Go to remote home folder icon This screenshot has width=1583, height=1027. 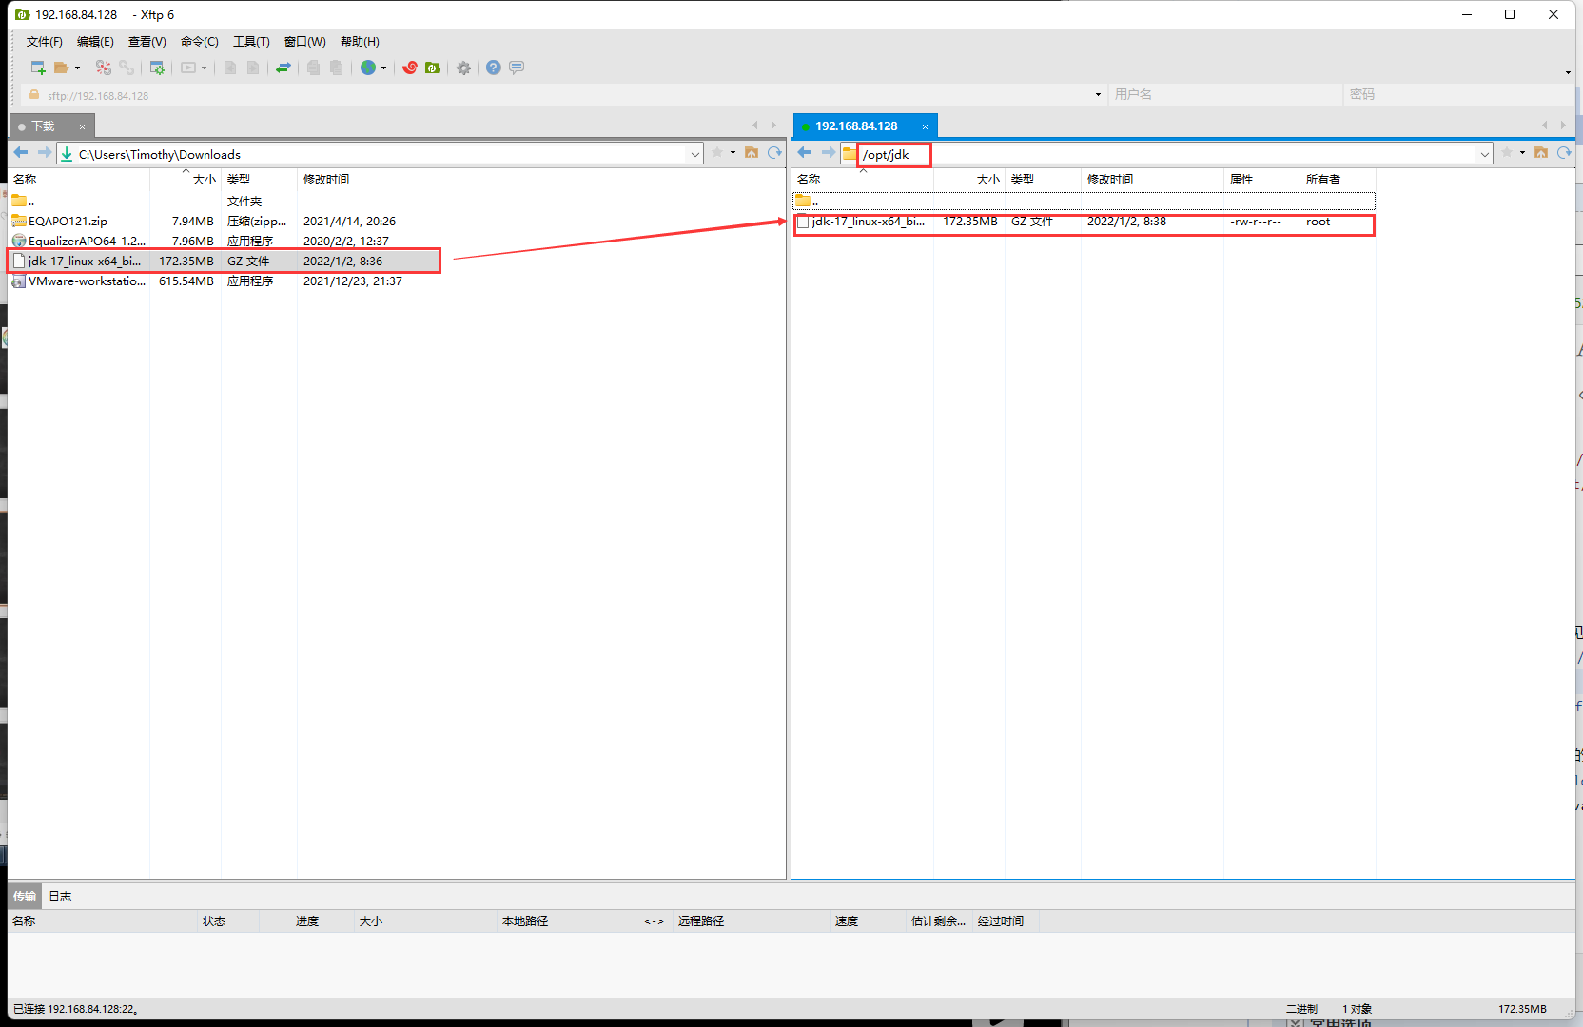[x=1541, y=153]
